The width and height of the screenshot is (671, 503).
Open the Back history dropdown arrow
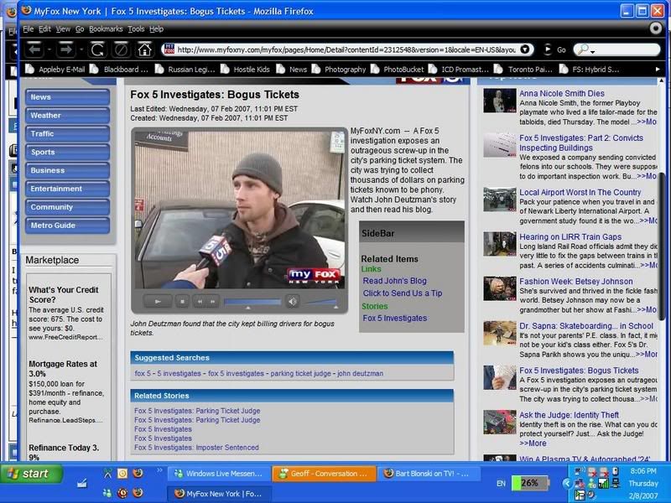point(49,49)
